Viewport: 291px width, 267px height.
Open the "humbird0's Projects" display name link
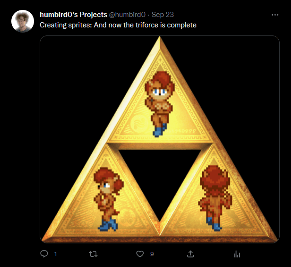[x=73, y=15]
